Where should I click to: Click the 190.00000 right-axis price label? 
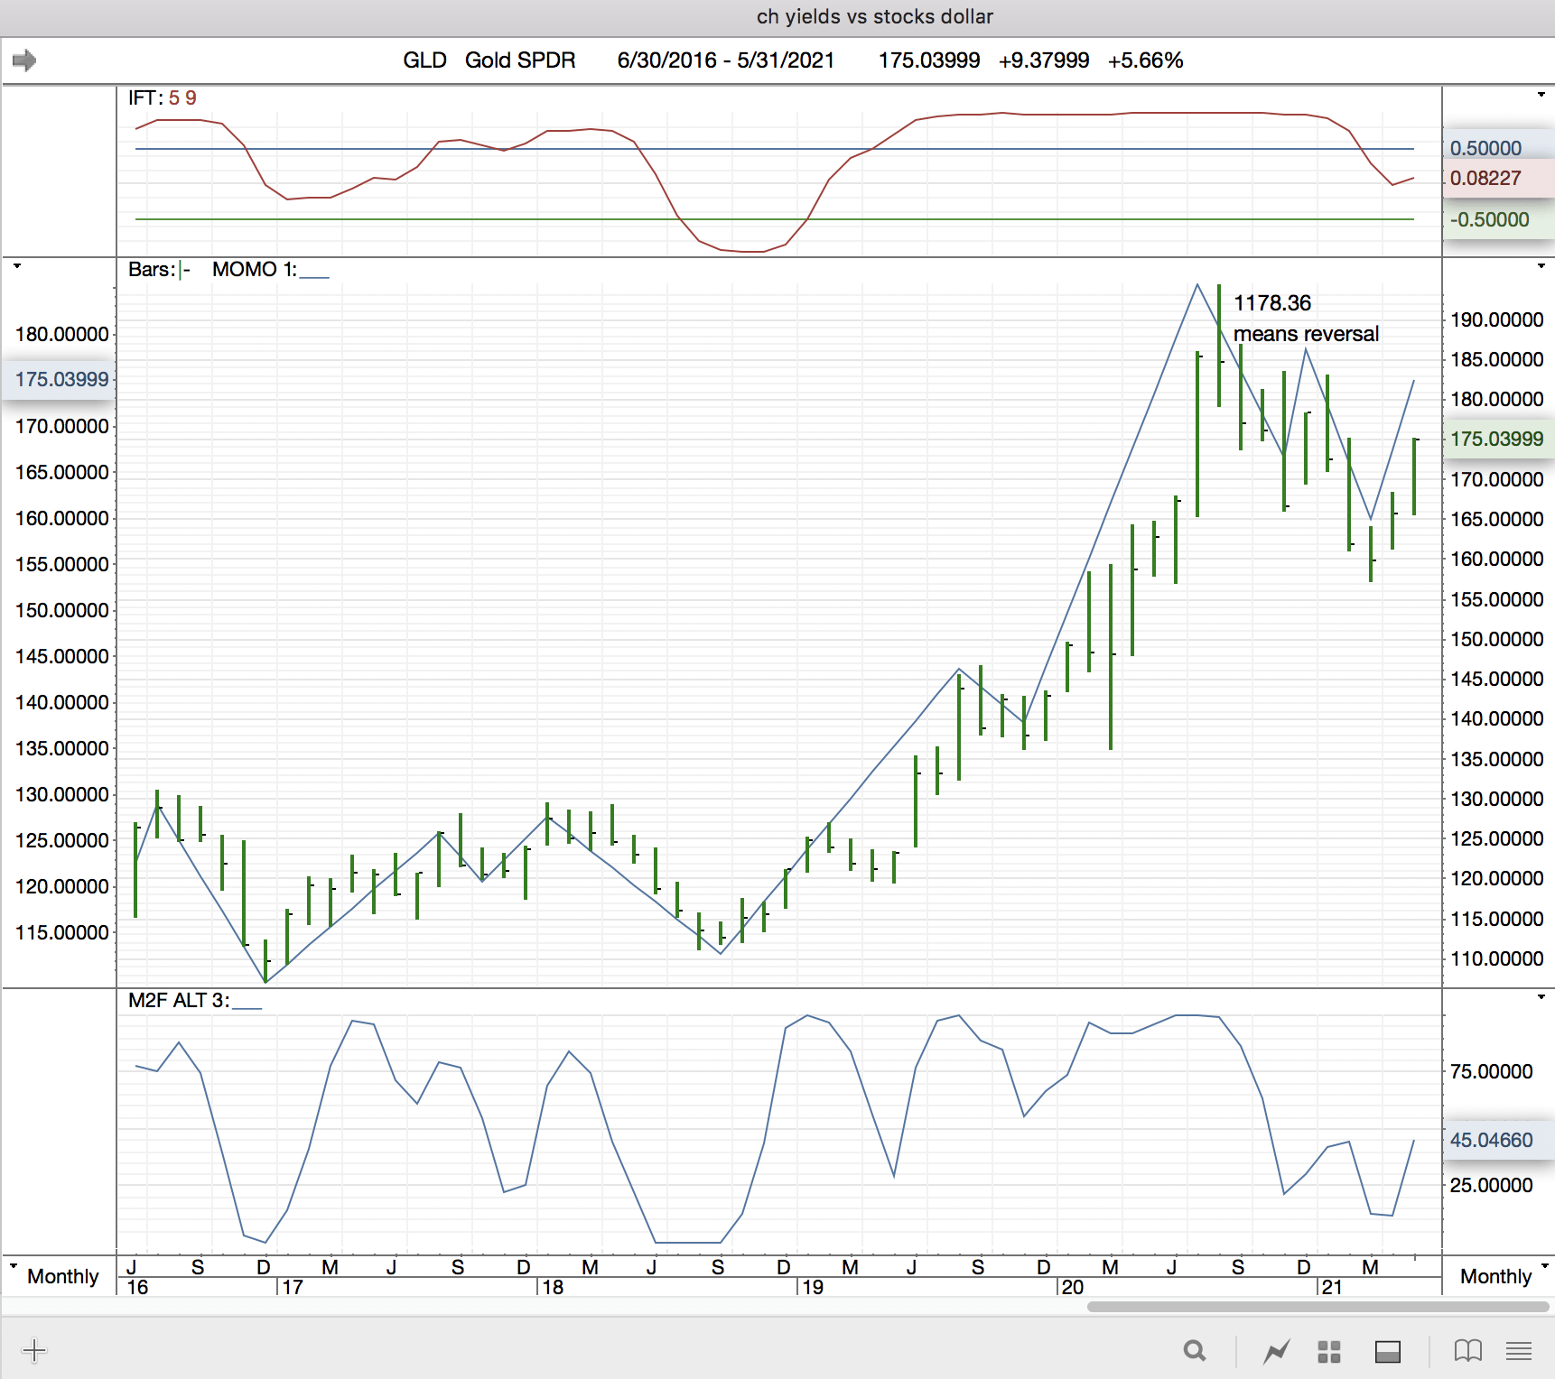1496,319
